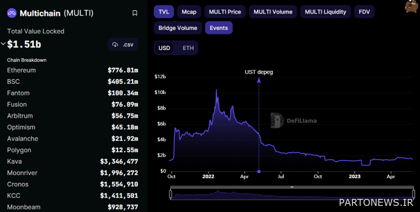Screen dimensions: 420x212
Task: Select the Fusion chain row
Action: (73, 104)
